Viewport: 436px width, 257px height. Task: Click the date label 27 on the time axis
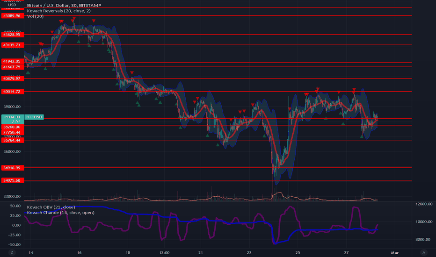pos(346,252)
